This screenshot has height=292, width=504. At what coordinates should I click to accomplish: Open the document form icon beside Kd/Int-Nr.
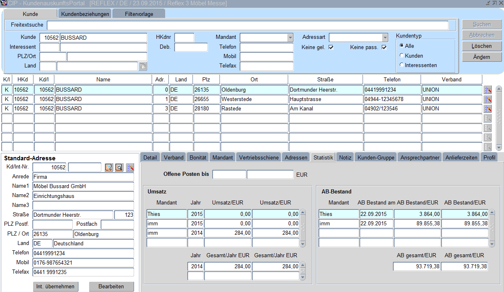(109, 167)
